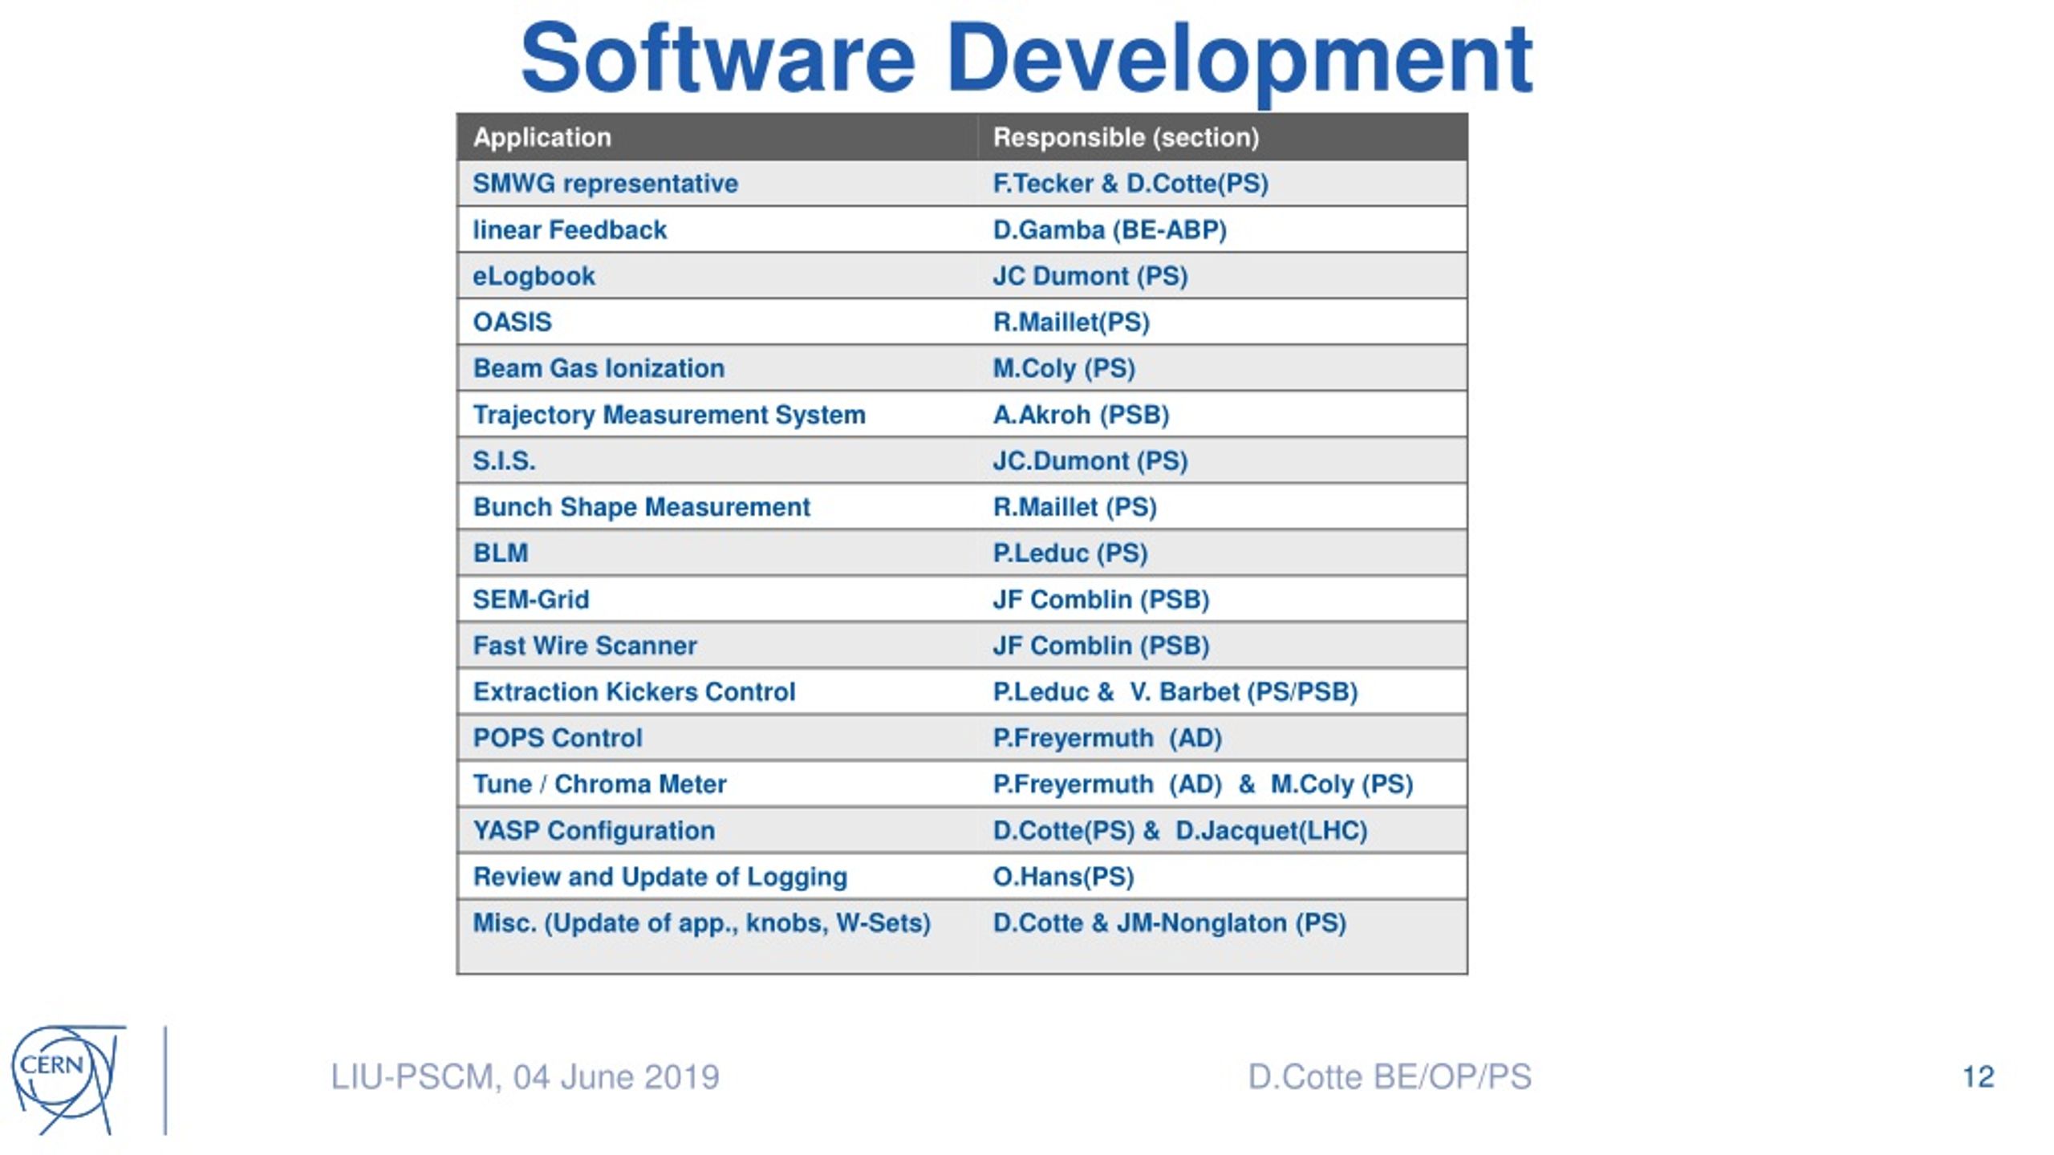The height and width of the screenshot is (1155, 2054).
Task: Click the Software Development title
Action: pos(1026,59)
